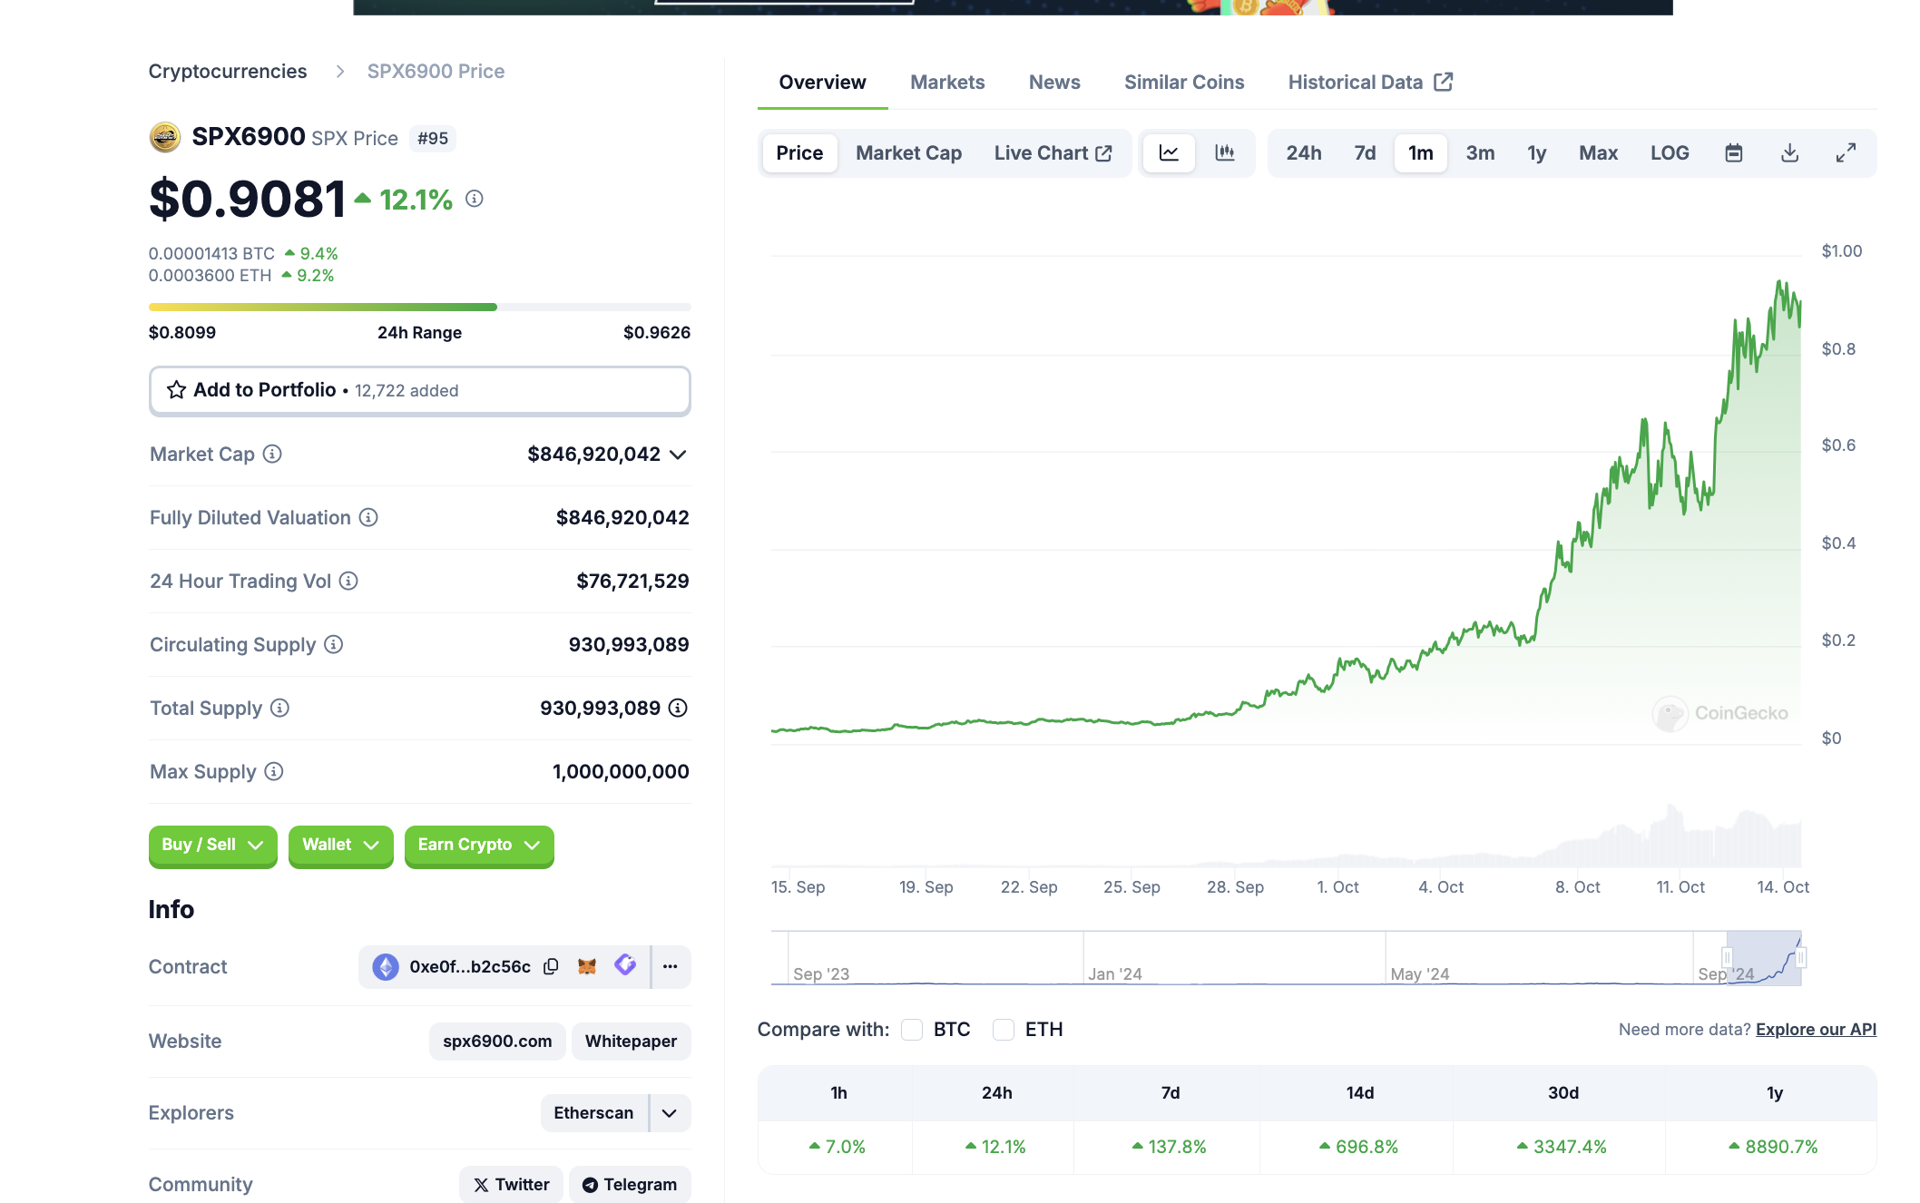Open the Similar Coins tab
This screenshot has width=1920, height=1203.
1184,82
